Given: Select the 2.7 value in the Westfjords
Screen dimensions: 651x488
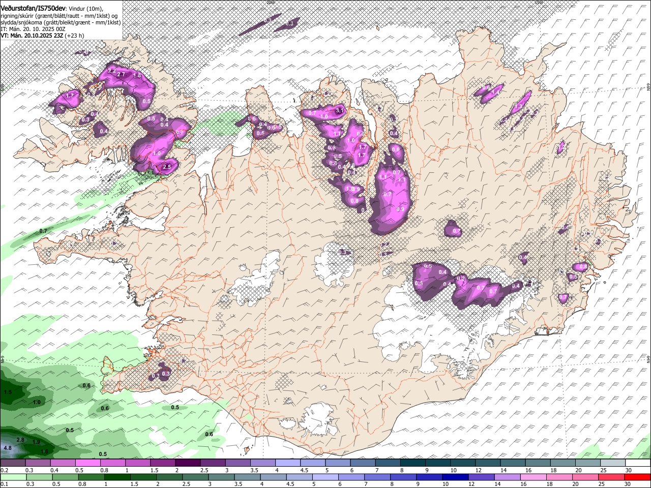Looking at the screenshot, I should tap(121, 75).
